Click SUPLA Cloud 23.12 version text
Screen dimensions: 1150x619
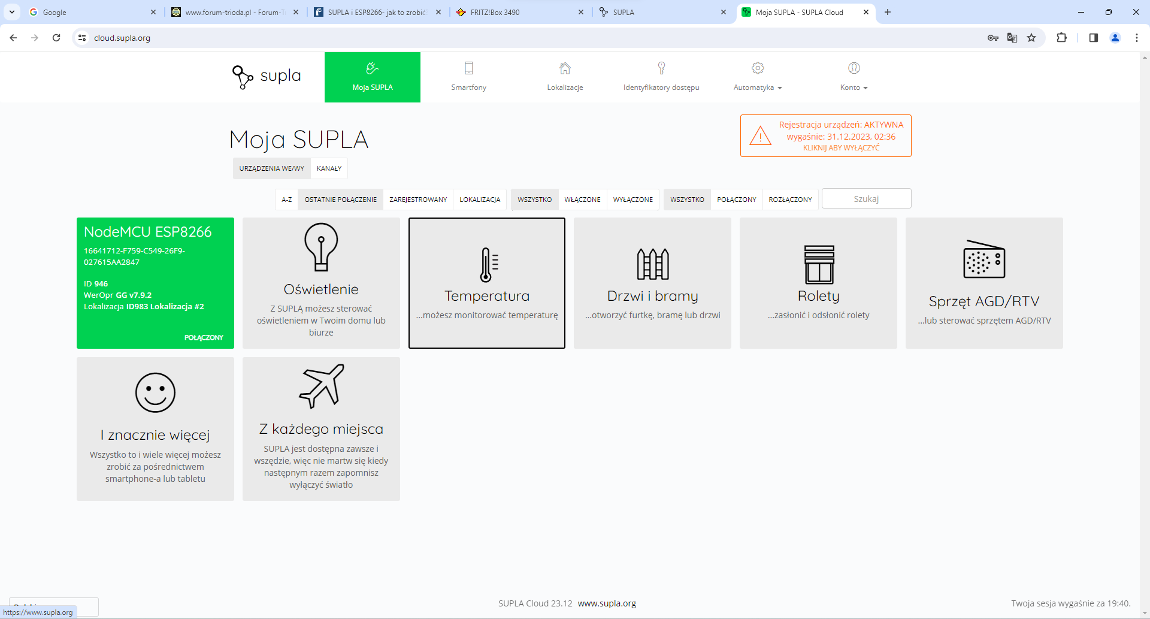[535, 603]
